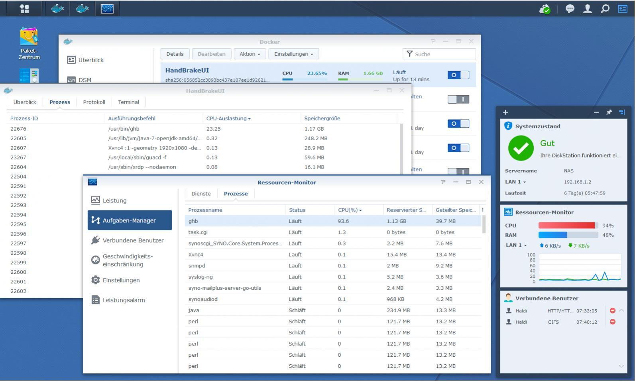Open the cloud sync status tray icon
The image size is (635, 381).
tap(545, 9)
